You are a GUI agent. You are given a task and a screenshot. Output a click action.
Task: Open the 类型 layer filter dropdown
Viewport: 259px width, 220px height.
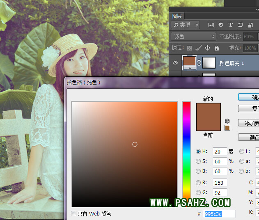pos(186,25)
